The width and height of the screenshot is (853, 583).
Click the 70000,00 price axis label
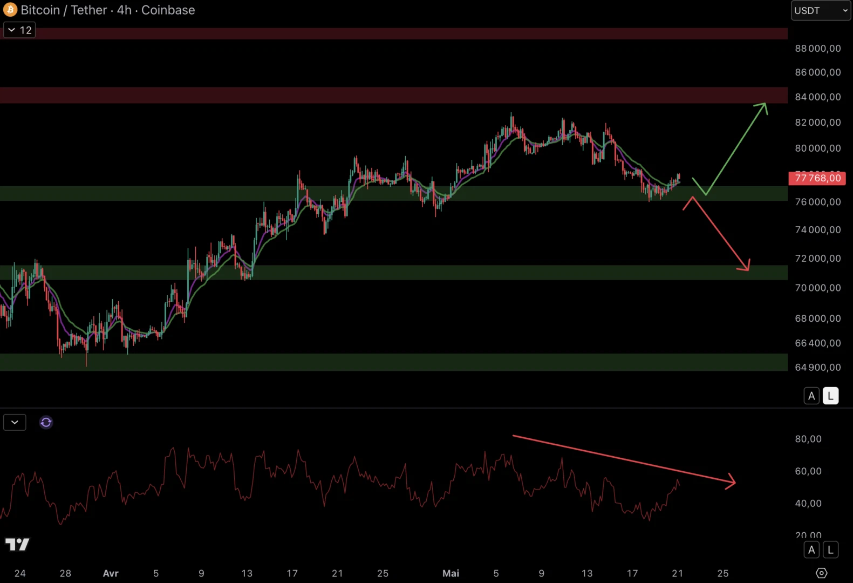(x=818, y=288)
